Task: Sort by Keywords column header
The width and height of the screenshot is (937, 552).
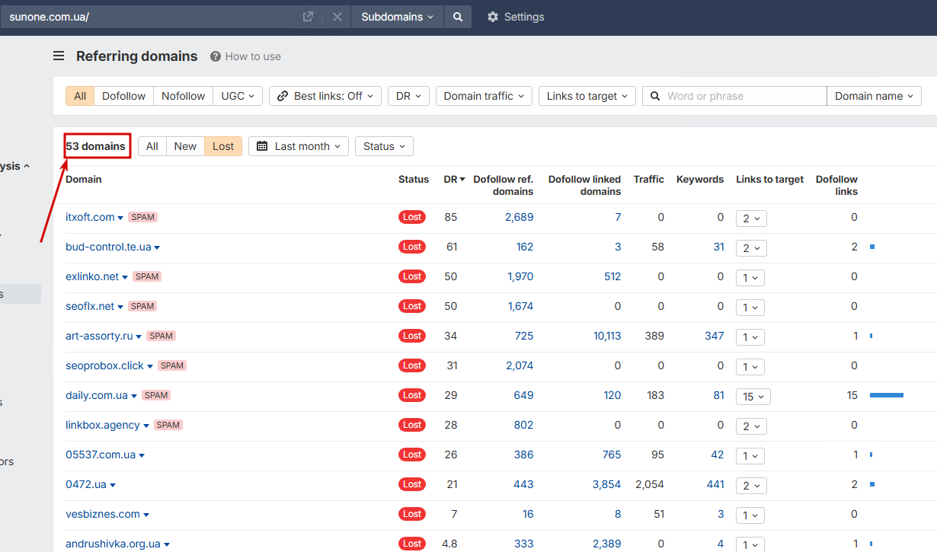Action: 700,180
